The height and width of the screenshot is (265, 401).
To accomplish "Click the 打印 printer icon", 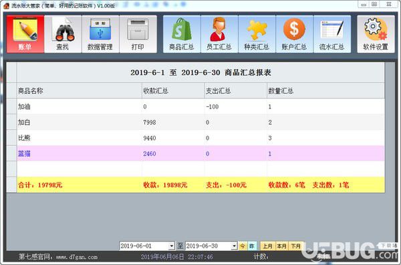I will point(138,34).
